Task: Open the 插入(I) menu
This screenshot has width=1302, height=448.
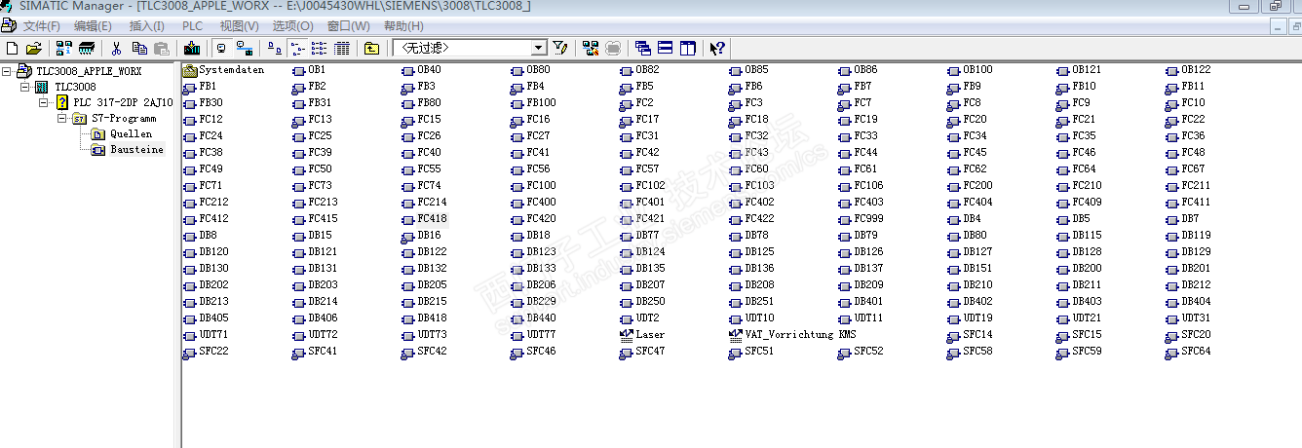Action: pyautogui.click(x=147, y=26)
